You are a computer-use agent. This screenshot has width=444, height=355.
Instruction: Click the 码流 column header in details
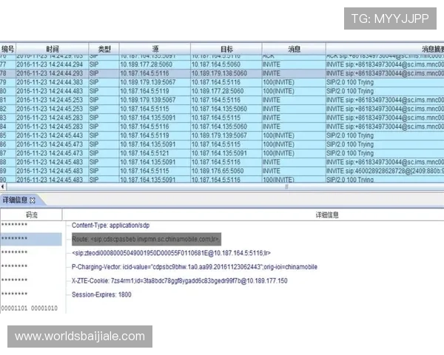coord(31,214)
